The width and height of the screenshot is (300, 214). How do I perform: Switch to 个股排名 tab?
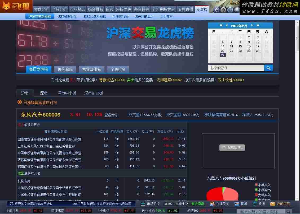(x=118, y=69)
